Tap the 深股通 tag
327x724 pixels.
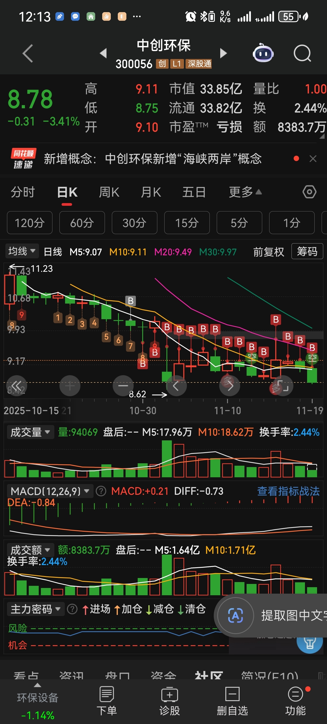click(x=199, y=64)
